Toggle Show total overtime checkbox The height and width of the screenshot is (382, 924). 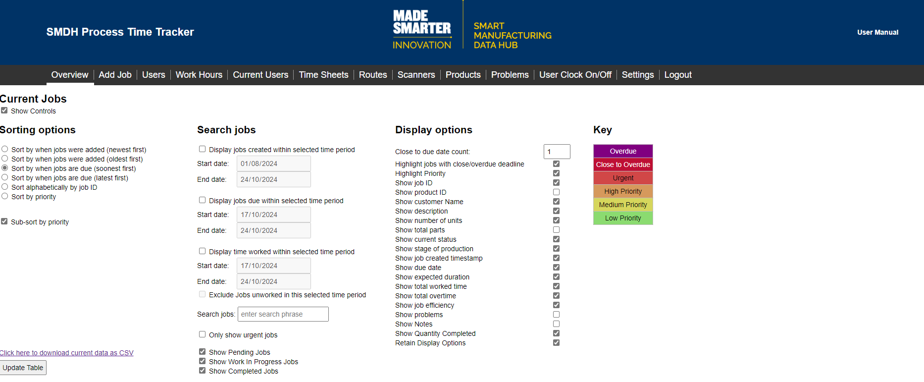556,296
